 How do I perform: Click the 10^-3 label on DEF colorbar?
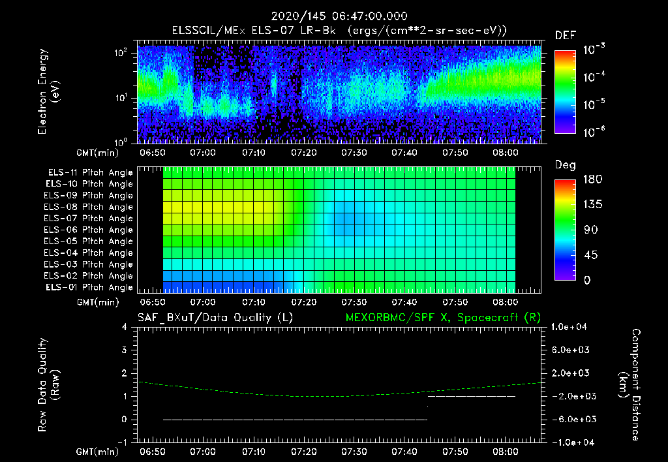(x=594, y=49)
